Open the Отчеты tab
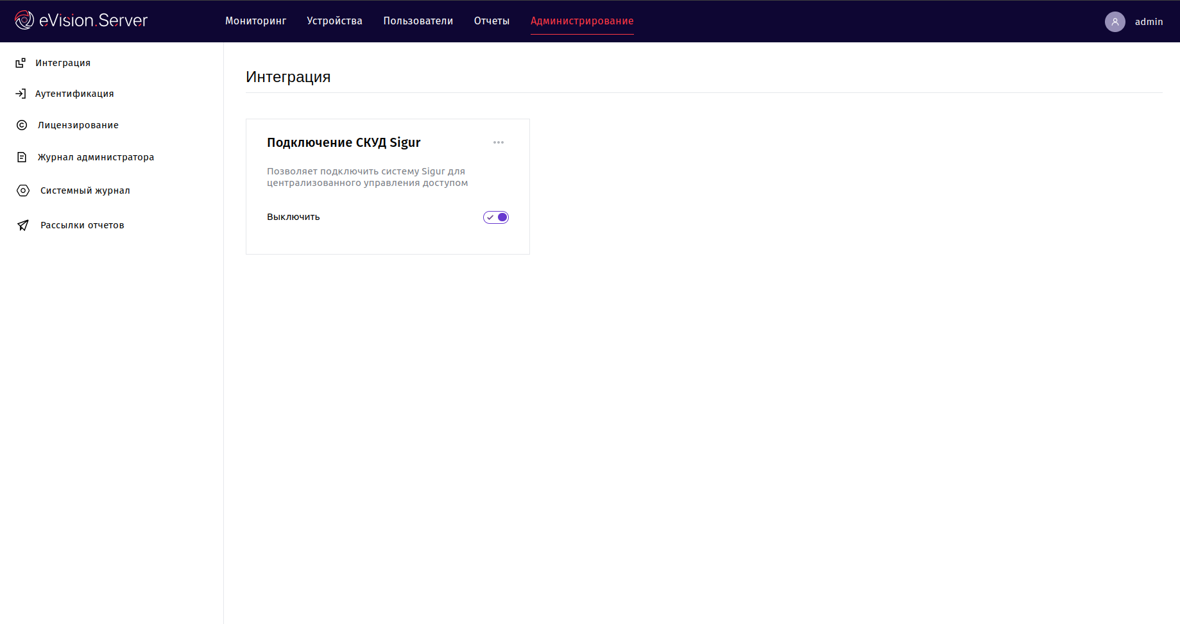1180x624 pixels. (x=492, y=21)
